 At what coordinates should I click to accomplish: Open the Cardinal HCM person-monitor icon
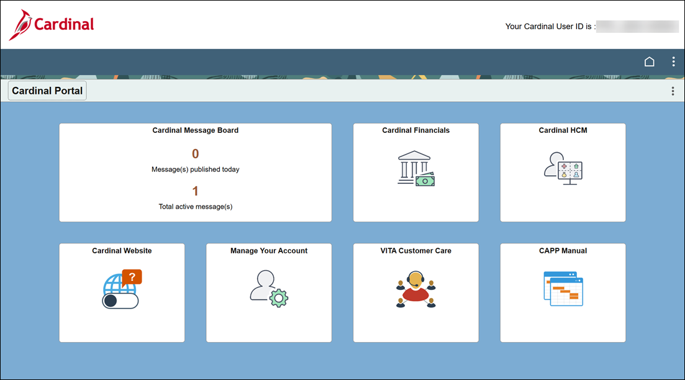point(563,169)
